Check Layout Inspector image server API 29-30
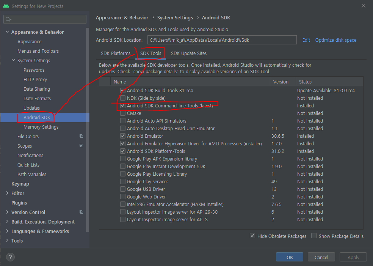Viewport: 373px width, 266px height. click(x=123, y=212)
